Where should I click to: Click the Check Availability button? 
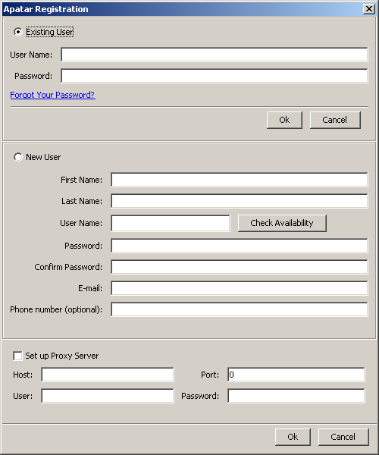[282, 223]
